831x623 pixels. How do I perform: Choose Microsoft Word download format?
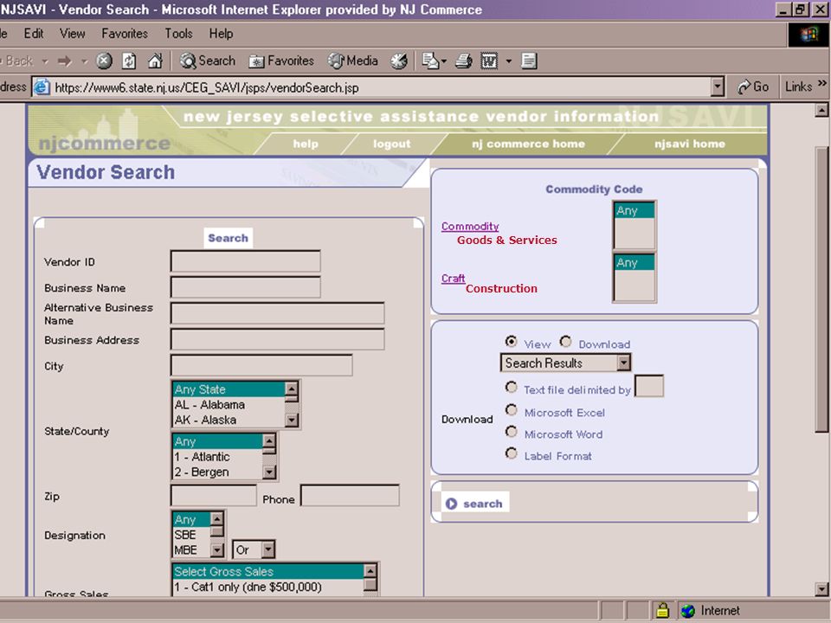(511, 432)
